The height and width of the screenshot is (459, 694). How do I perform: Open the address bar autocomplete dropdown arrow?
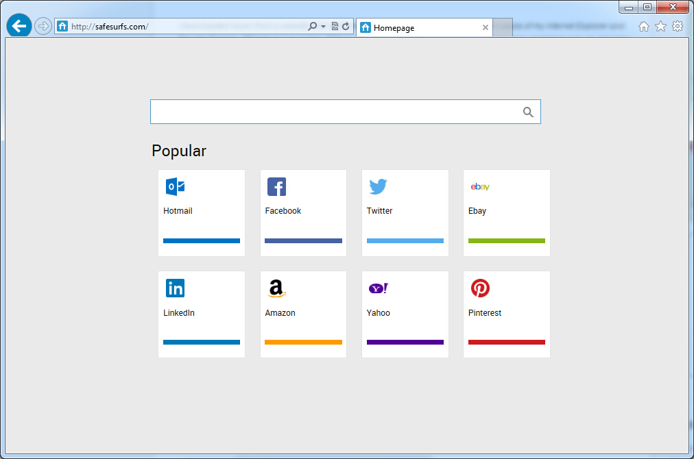click(323, 27)
